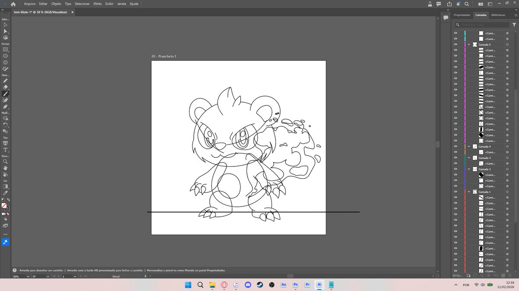This screenshot has width=519, height=291.
Task: Click target circle of Camada 1
Action: point(507,192)
